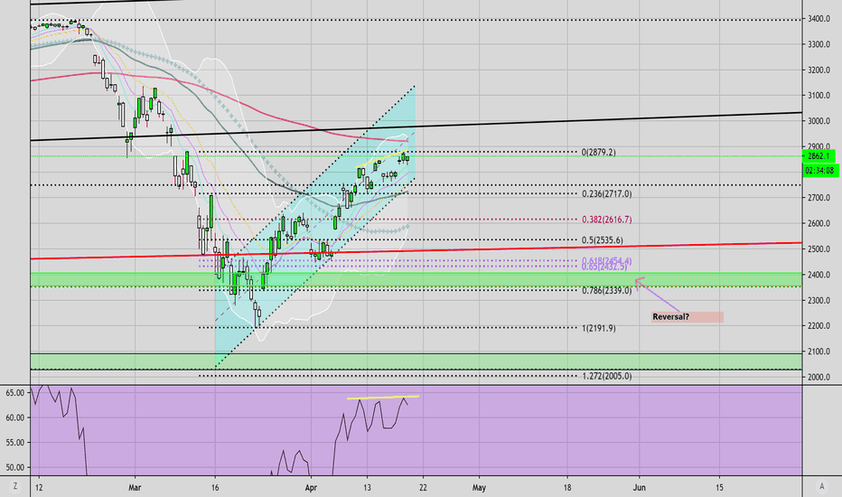Click the 2100.0 price scale label
Viewport: 842px width, 497px height.
click(x=819, y=352)
